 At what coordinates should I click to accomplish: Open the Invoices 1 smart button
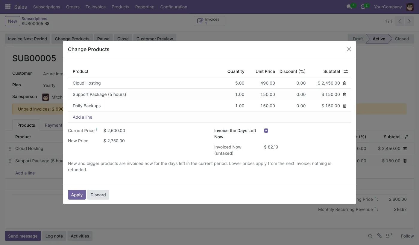point(209,21)
